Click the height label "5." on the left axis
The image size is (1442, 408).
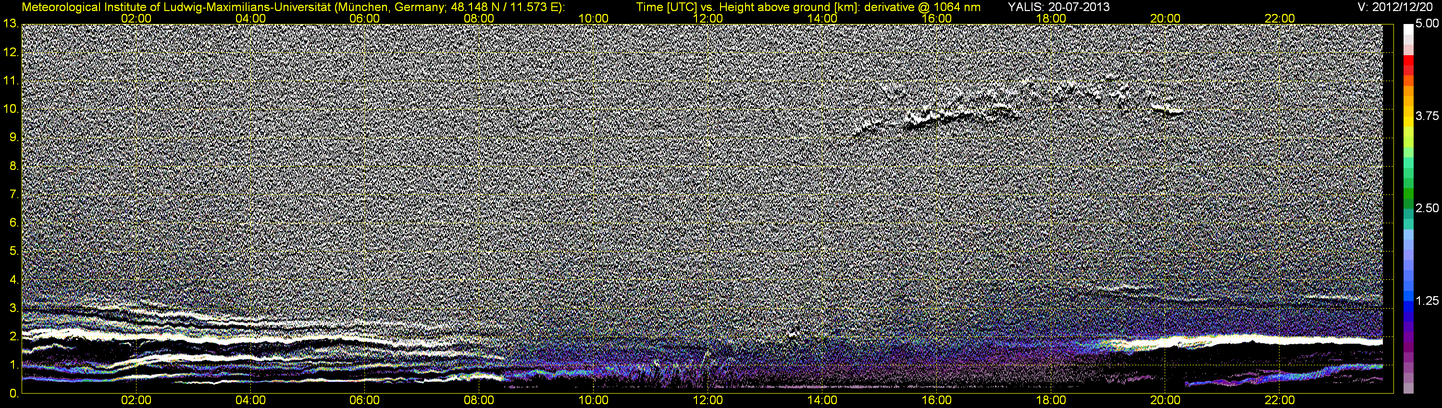(14, 251)
